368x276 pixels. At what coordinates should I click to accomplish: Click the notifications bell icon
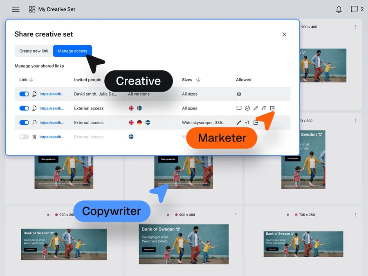(339, 9)
